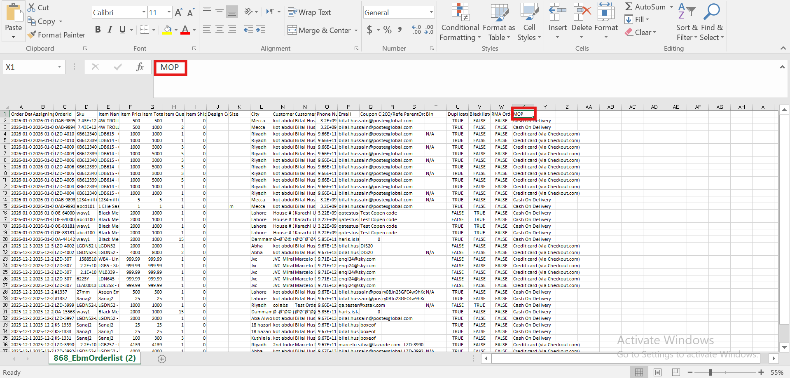This screenshot has width=790, height=378.
Task: Click the yellow Fill Color swatch
Action: click(x=167, y=30)
